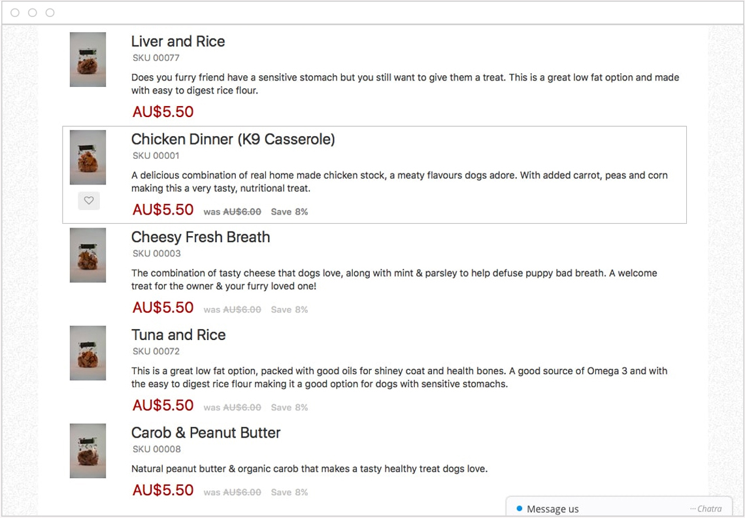Click the blue online status dot

tap(520, 508)
